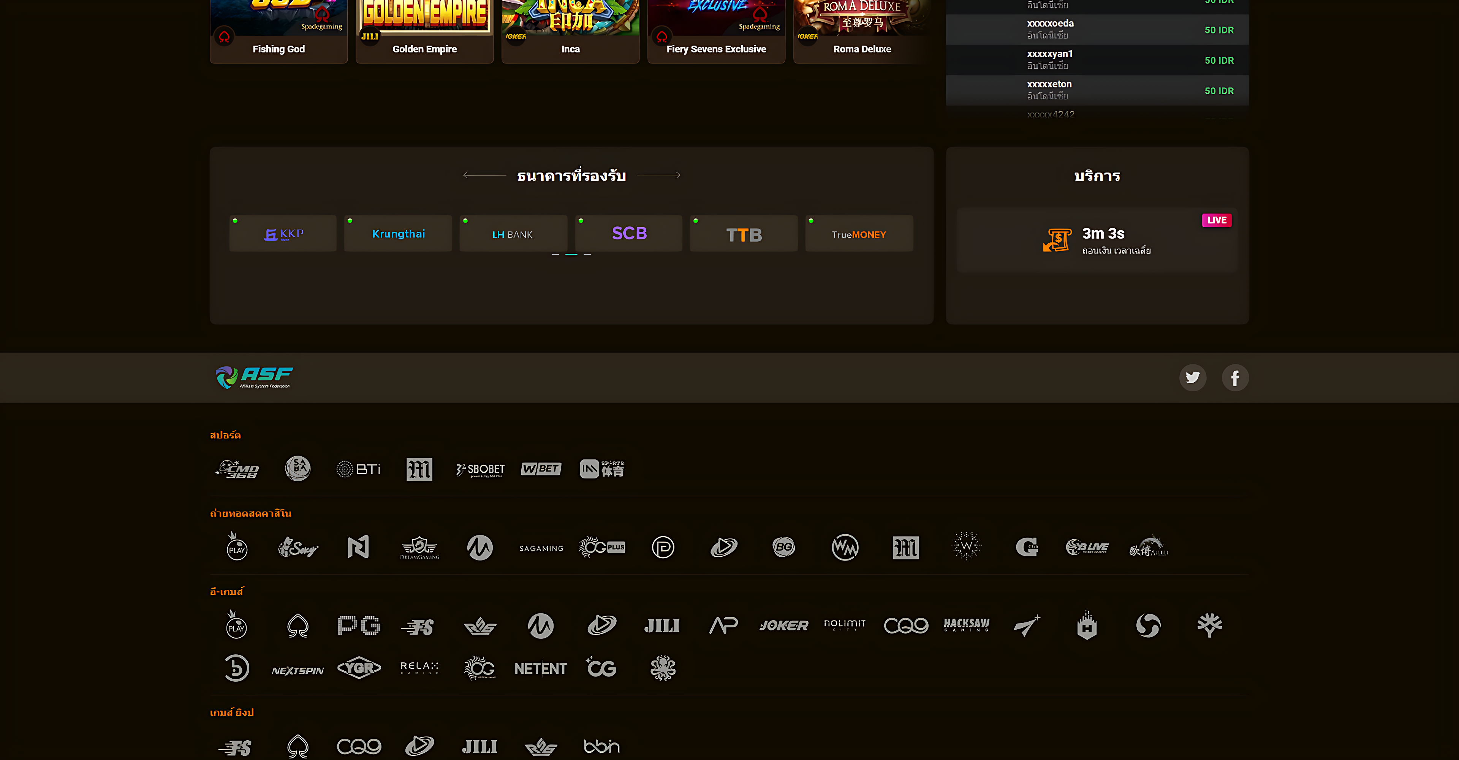1459x760 pixels.
Task: Open the SBA sports ball logo
Action: pos(298,468)
